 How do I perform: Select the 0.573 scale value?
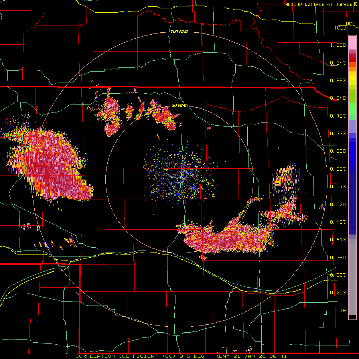pos(338,187)
